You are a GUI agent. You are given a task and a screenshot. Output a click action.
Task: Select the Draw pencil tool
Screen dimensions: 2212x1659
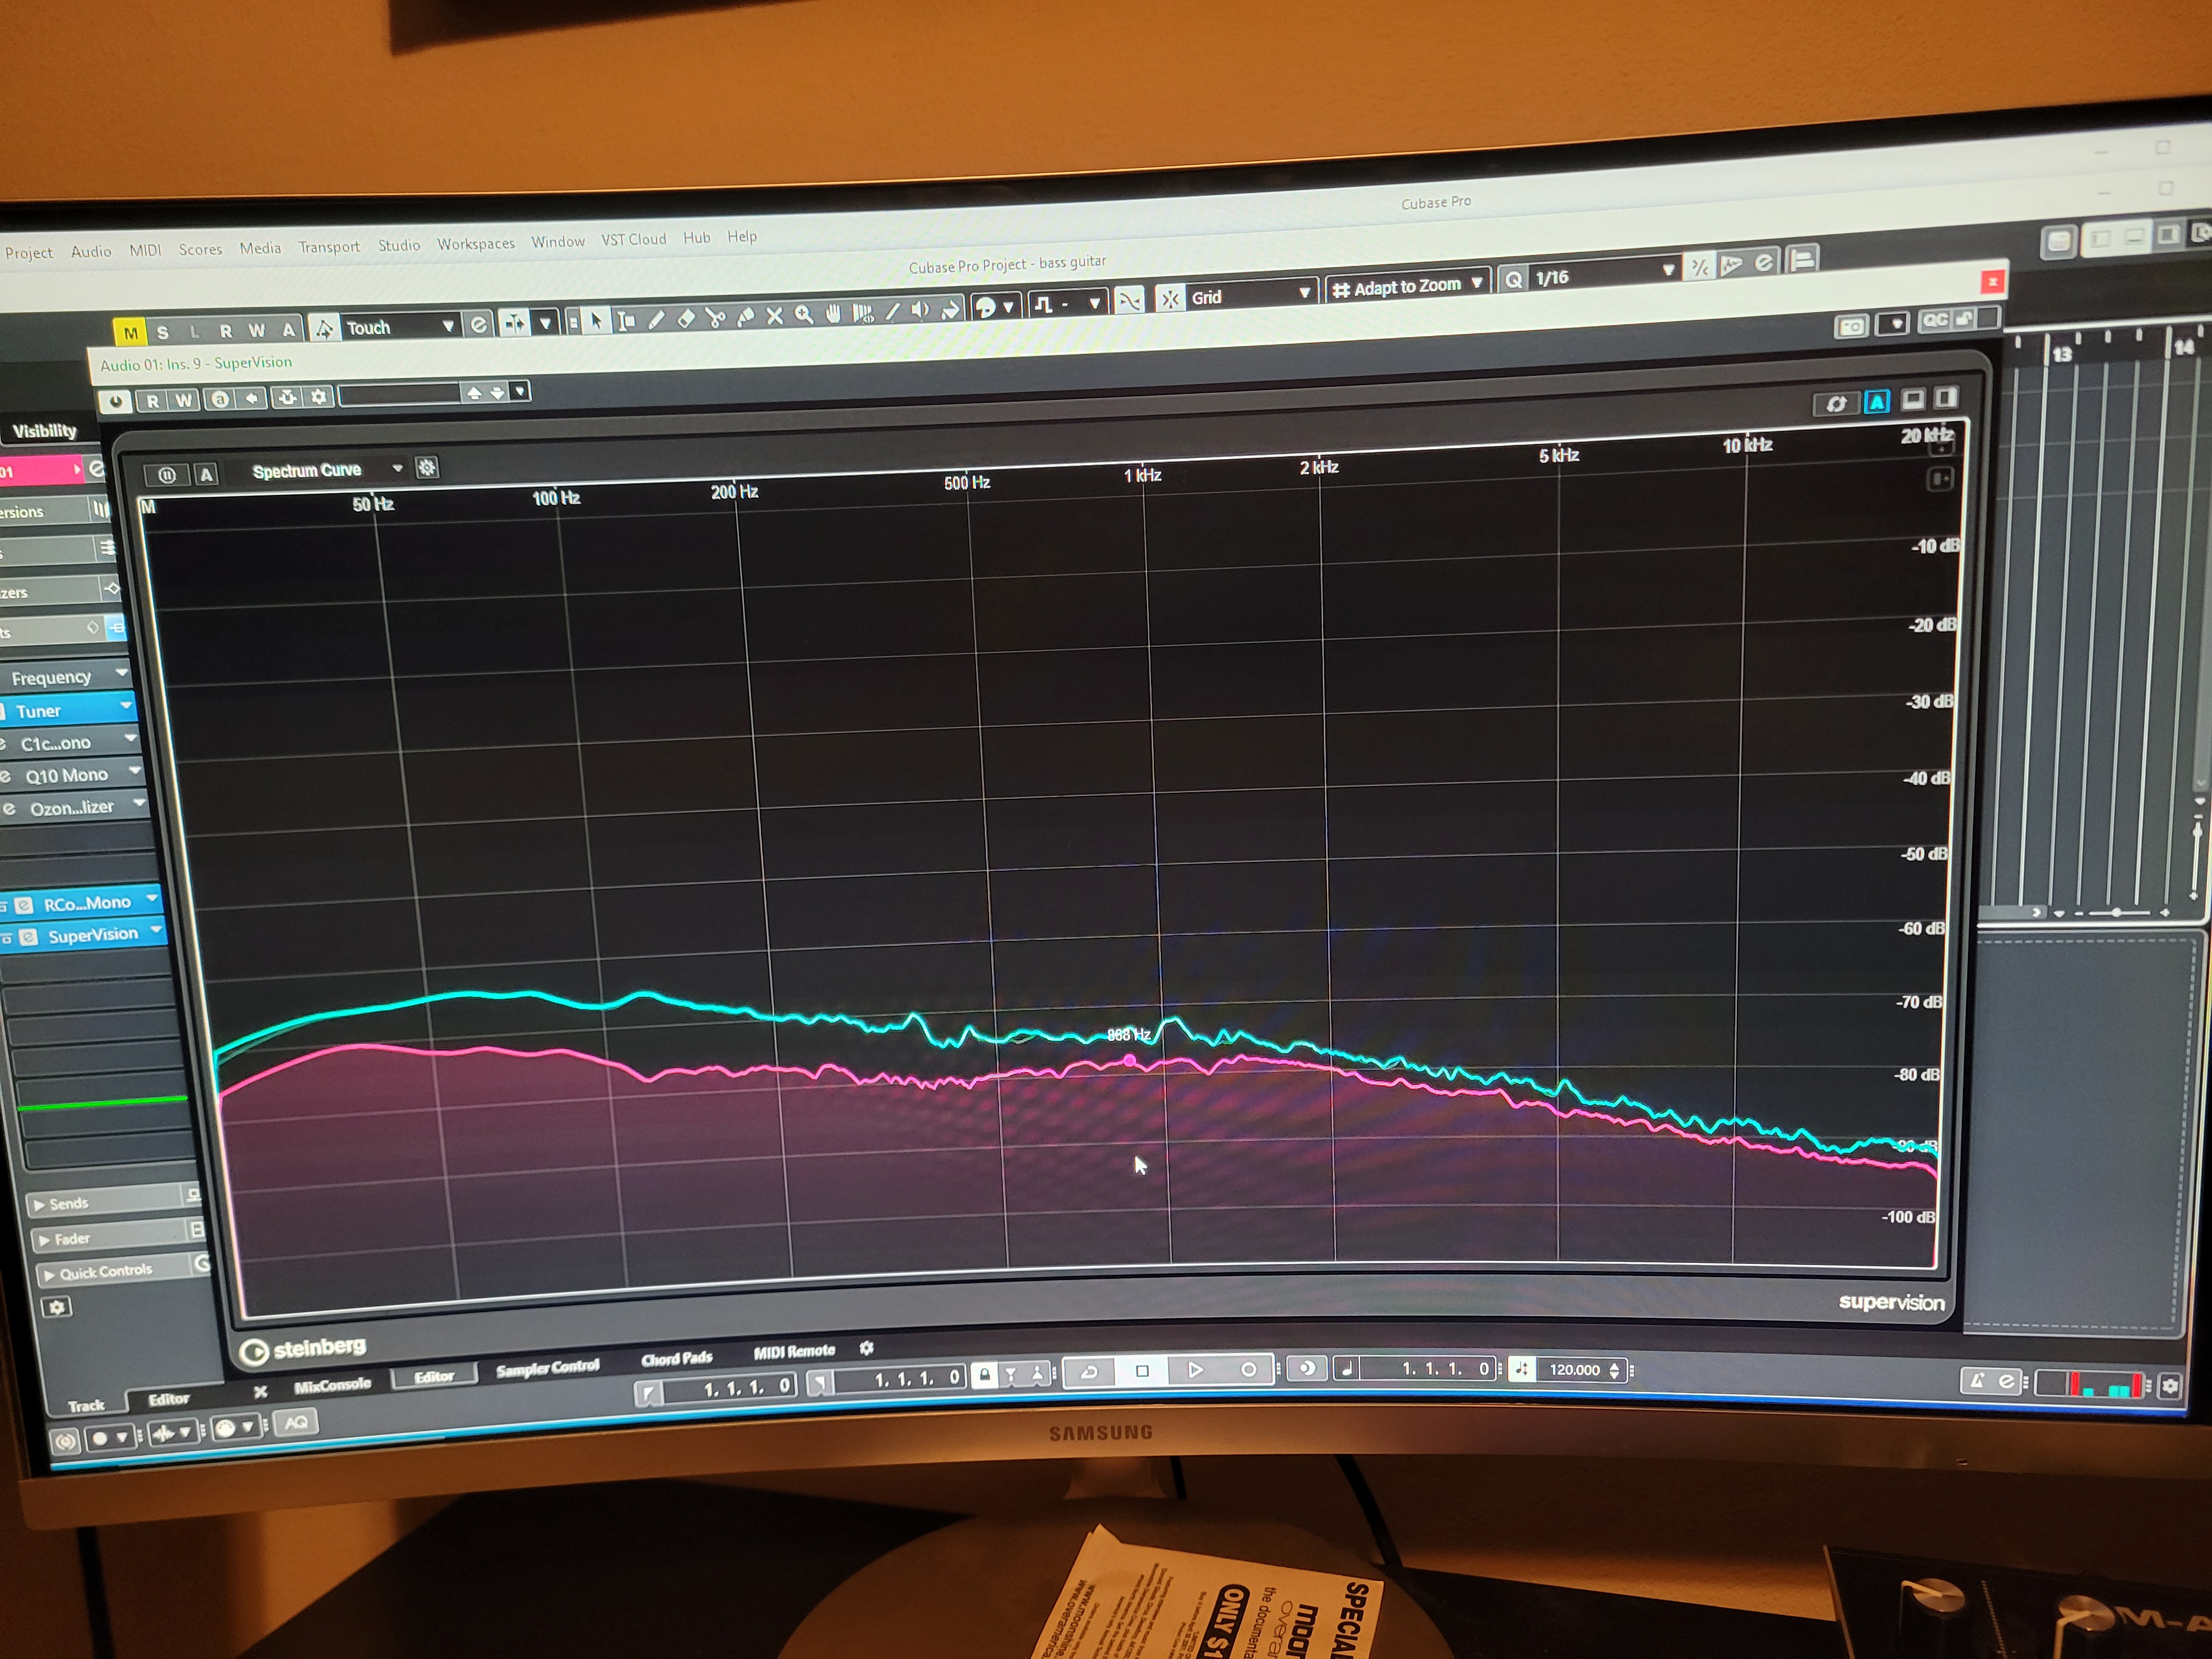(656, 320)
